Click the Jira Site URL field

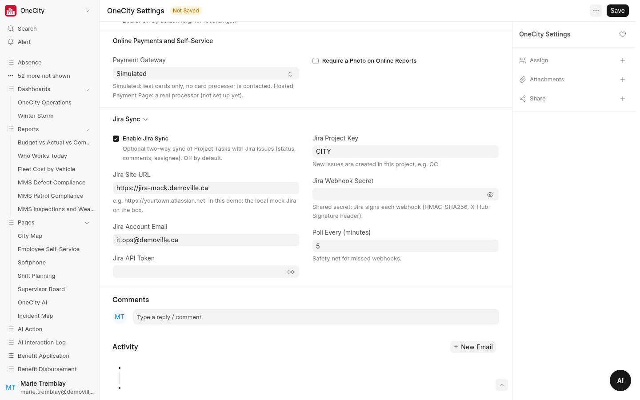pyautogui.click(x=206, y=188)
